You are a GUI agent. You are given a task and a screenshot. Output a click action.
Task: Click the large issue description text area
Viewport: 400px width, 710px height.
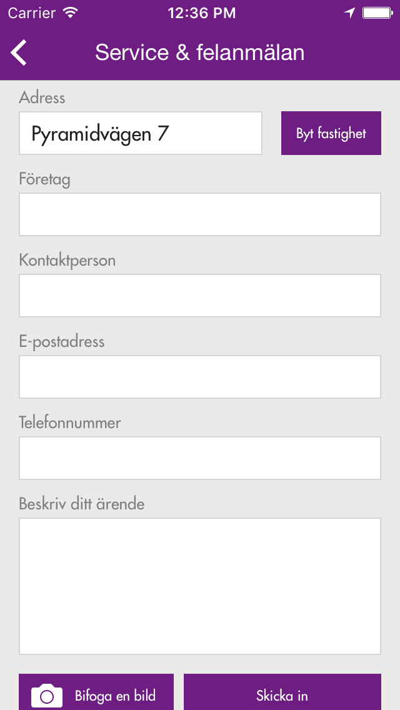pyautogui.click(x=200, y=586)
